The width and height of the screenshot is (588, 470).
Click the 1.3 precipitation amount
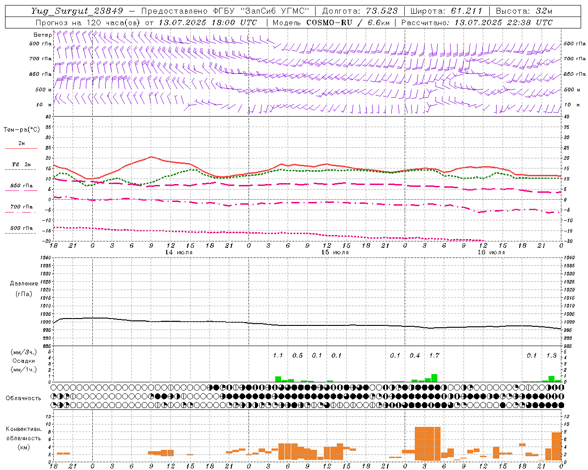pyautogui.click(x=551, y=355)
